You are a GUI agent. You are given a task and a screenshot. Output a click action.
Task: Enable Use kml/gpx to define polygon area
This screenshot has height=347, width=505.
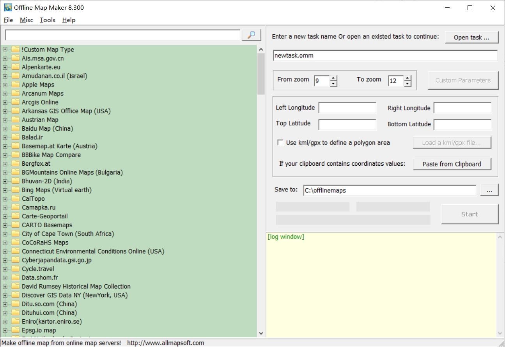280,143
